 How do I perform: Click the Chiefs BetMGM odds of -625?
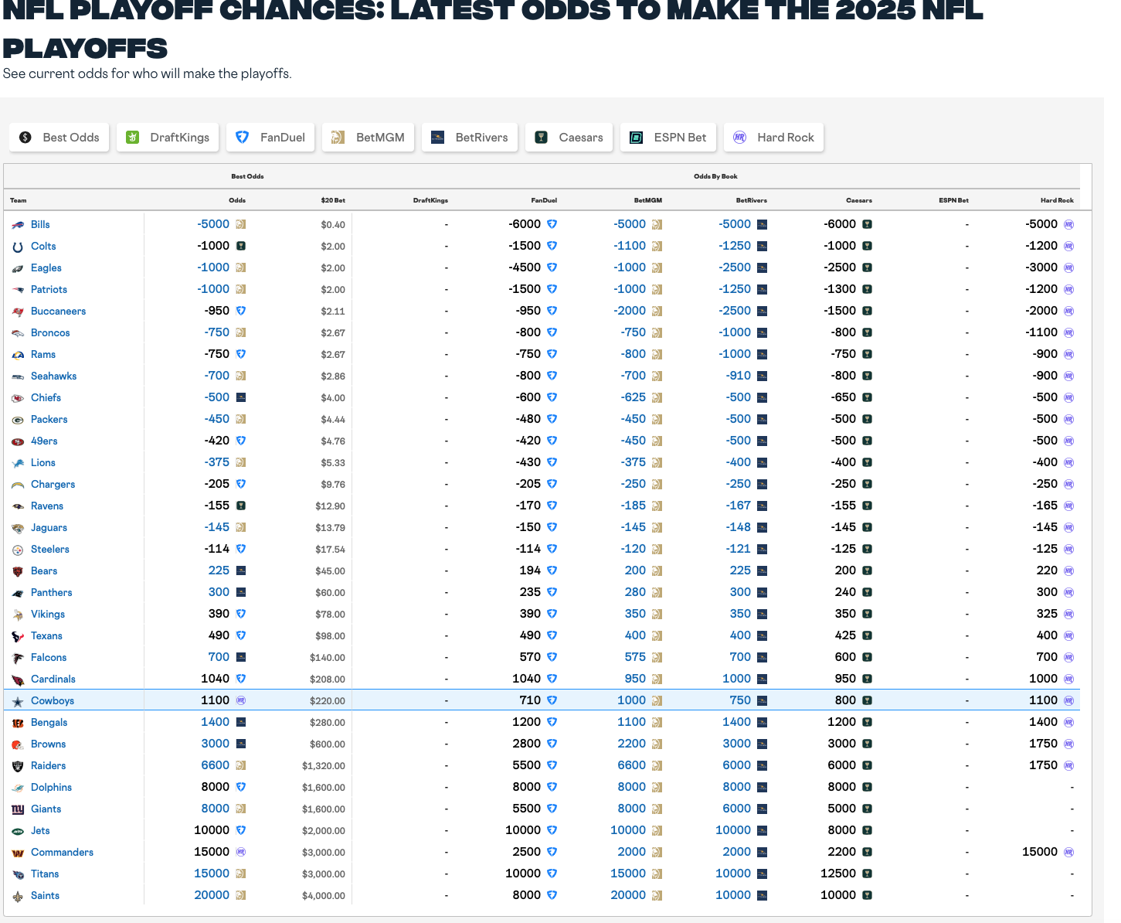pyautogui.click(x=633, y=397)
